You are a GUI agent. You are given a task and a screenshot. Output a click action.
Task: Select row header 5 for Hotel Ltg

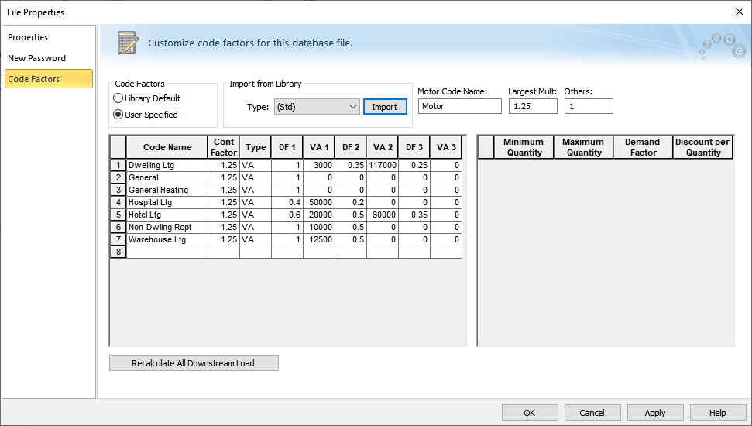[x=118, y=215]
